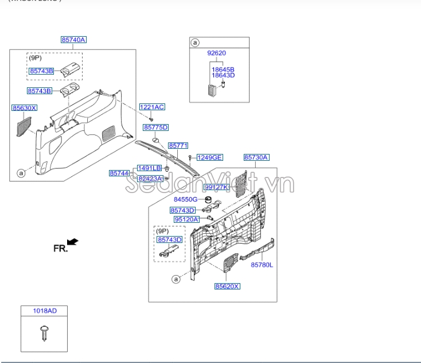The height and width of the screenshot is (363, 421).
Task: Click the round cap part beside 84550G
Action: click(208, 199)
